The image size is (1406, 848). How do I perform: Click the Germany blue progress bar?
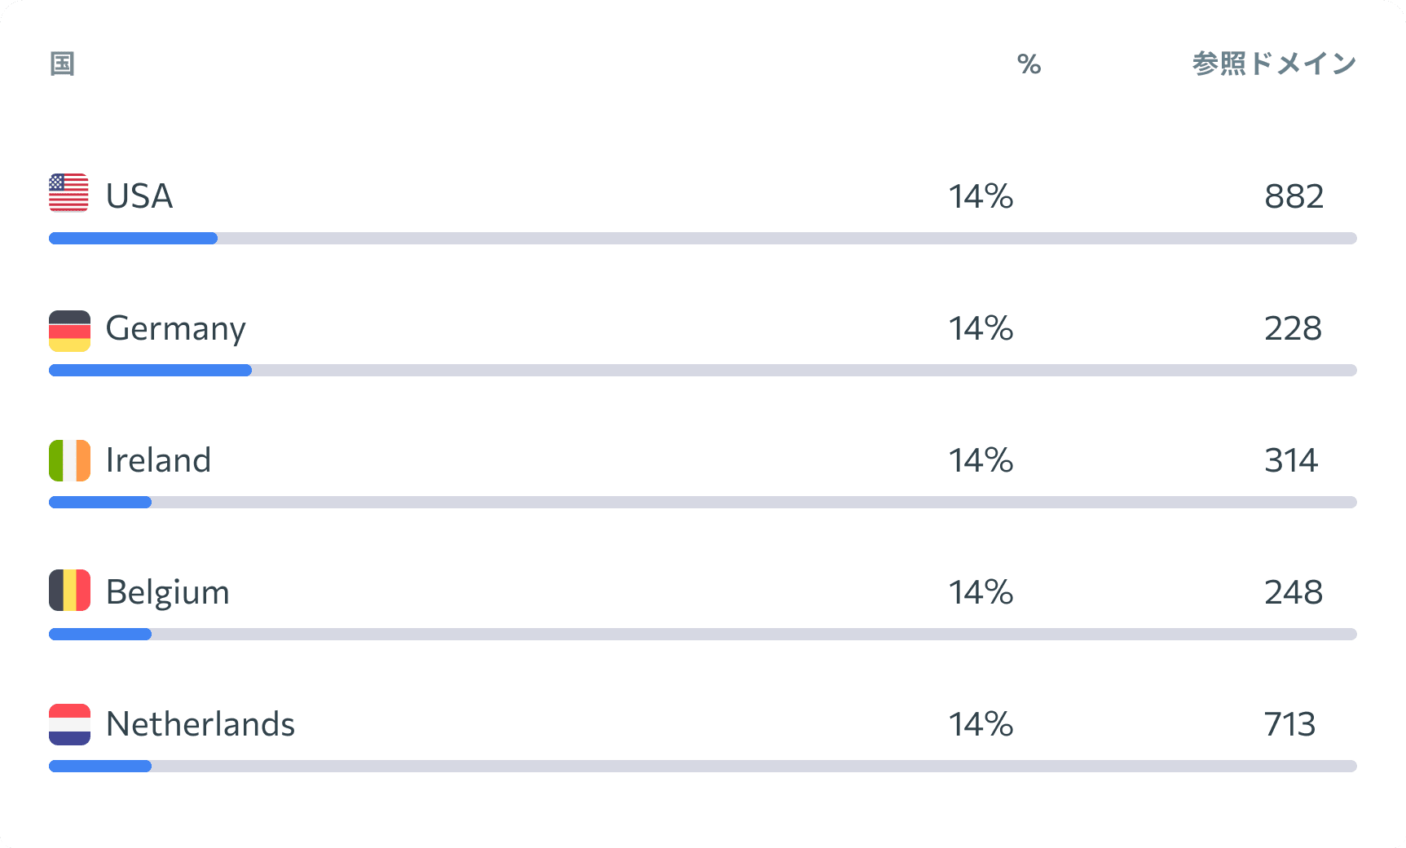point(150,371)
